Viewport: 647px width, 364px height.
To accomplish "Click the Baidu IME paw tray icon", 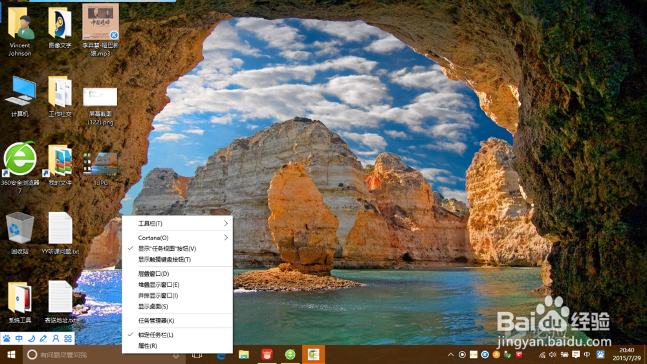I will pos(600,354).
